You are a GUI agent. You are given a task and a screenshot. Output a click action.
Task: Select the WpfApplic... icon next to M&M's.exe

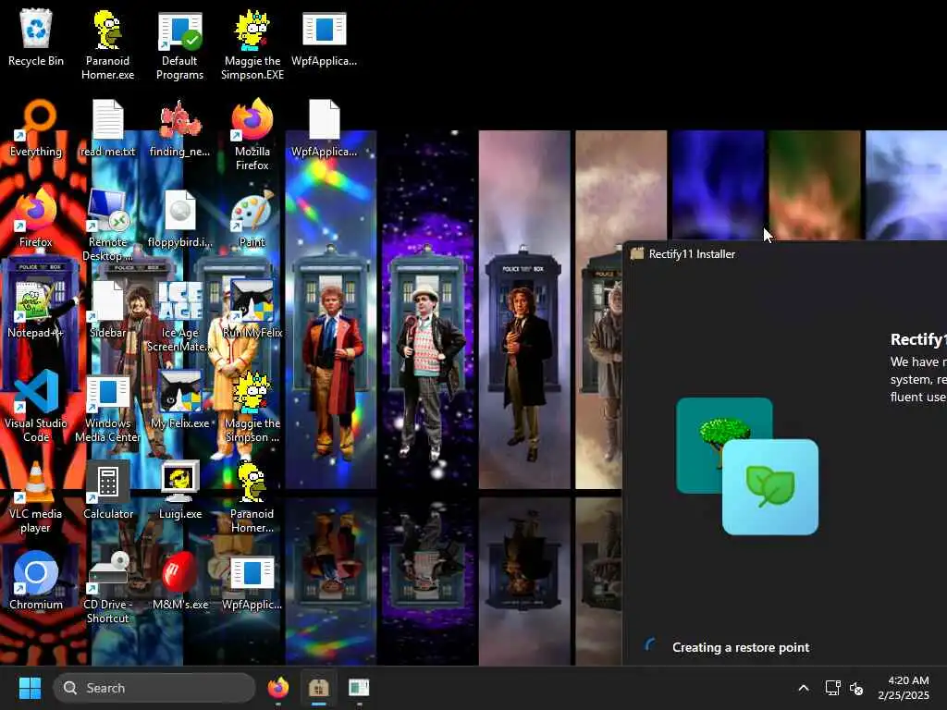tap(252, 582)
